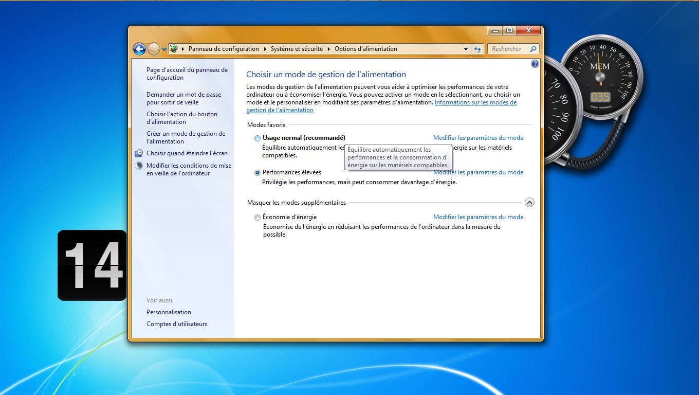
Task: Open the address bar history dropdown arrow
Action: [x=466, y=49]
